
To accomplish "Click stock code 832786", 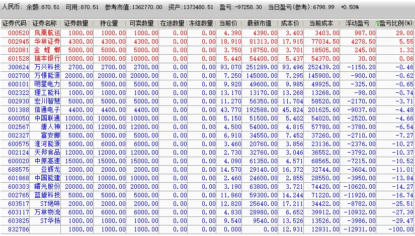I will pyautogui.click(x=18, y=229).
